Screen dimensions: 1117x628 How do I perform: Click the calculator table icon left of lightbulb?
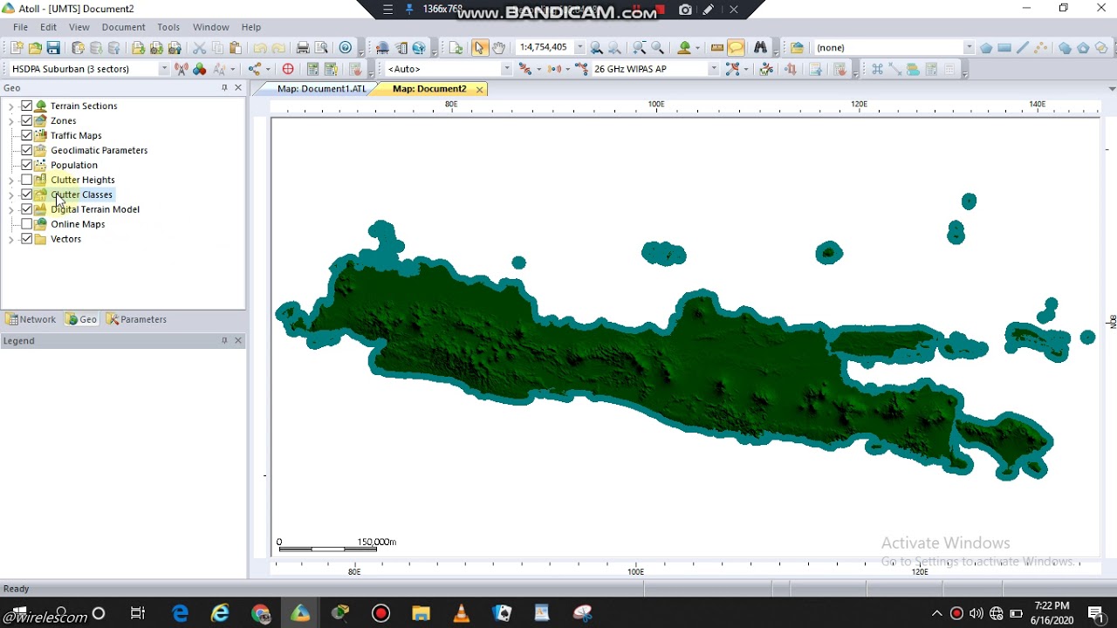click(x=312, y=69)
